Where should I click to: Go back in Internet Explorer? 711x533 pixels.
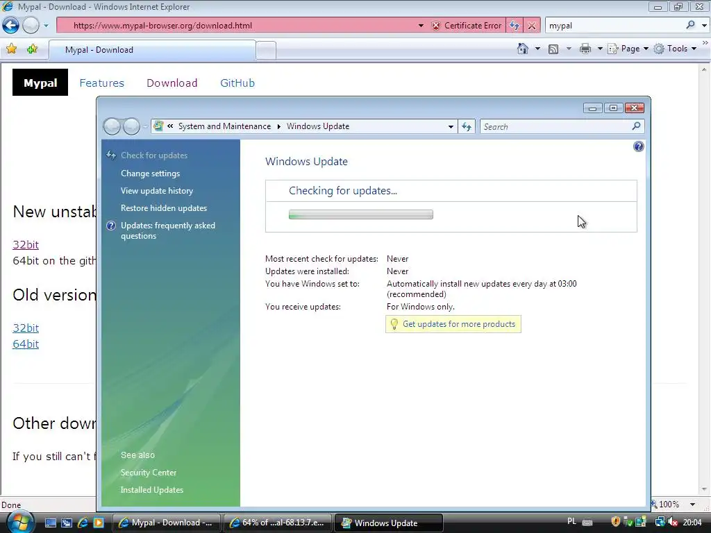coord(10,26)
